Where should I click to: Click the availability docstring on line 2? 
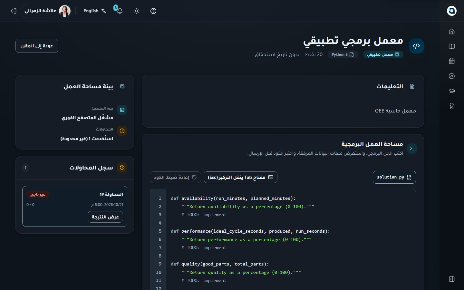tap(248, 207)
